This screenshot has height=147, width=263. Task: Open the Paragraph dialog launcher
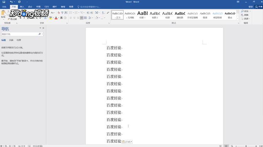pyautogui.click(x=109, y=23)
